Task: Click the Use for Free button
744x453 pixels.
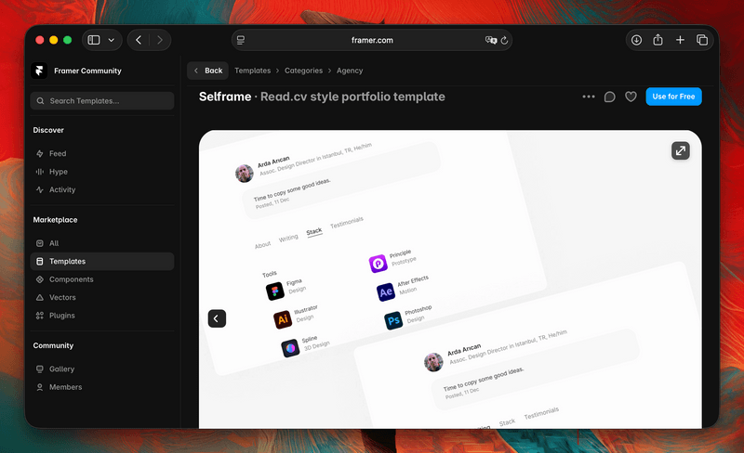Action: tap(673, 97)
